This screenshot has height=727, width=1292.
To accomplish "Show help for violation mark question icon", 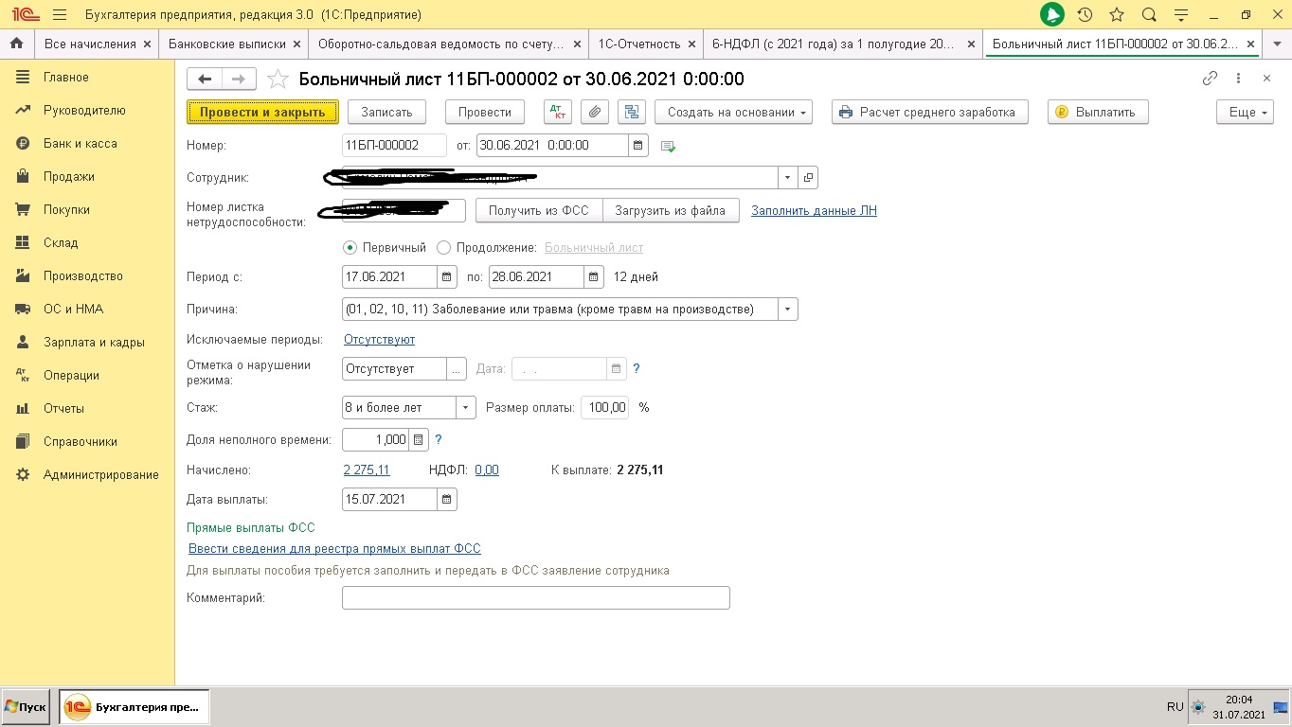I will point(637,368).
